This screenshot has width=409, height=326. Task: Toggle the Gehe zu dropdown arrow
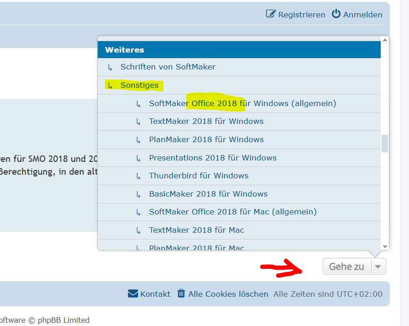[x=378, y=267]
